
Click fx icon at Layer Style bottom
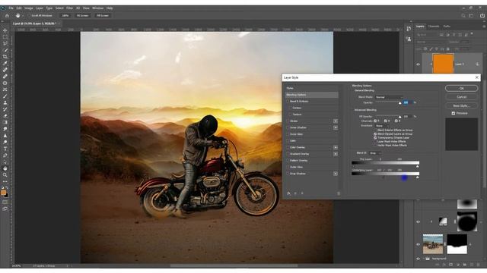pos(288,193)
